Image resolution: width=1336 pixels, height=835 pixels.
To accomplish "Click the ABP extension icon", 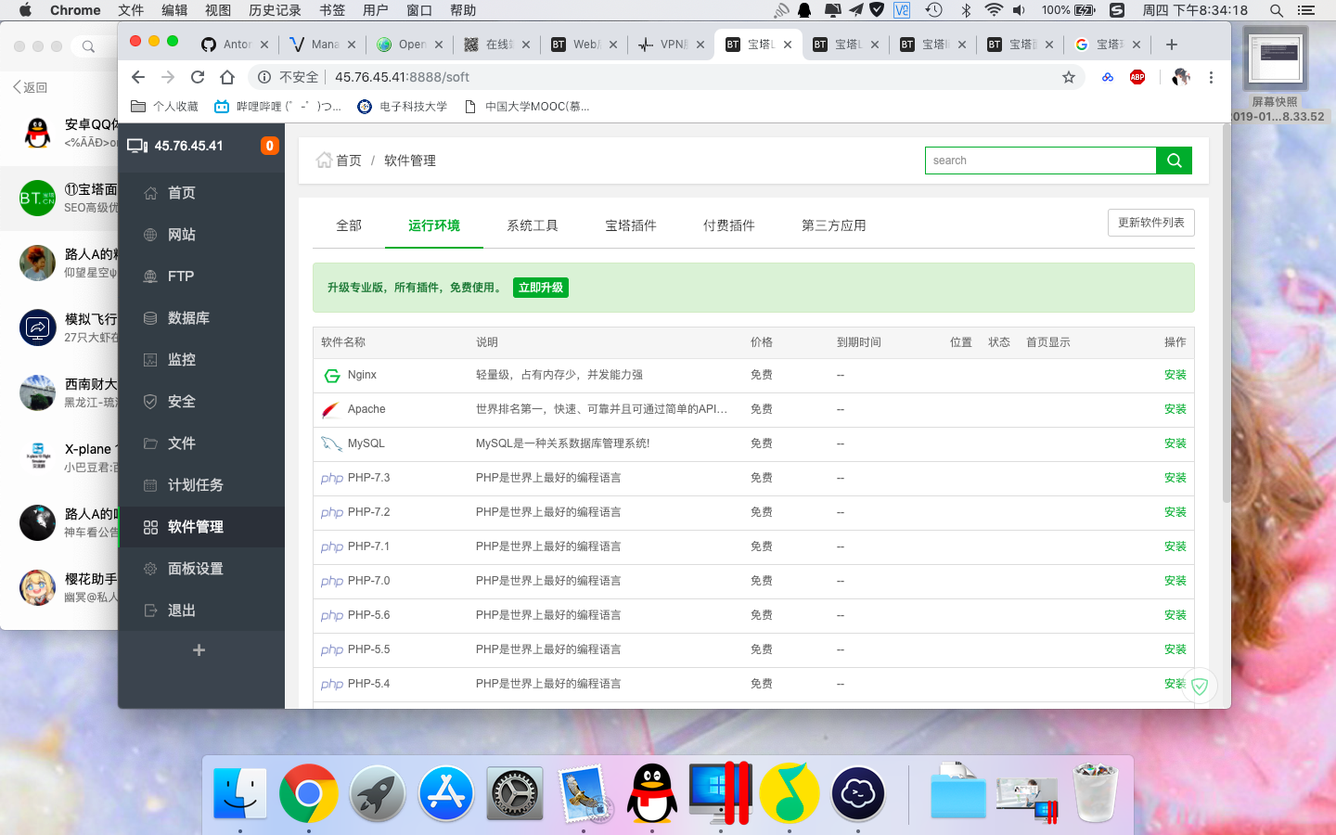I will point(1137,77).
